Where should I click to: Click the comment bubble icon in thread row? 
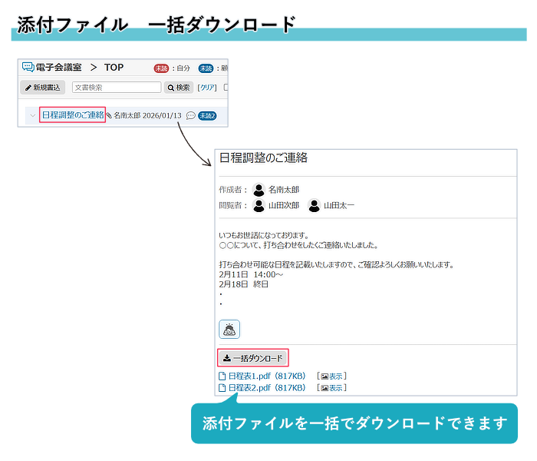click(190, 116)
